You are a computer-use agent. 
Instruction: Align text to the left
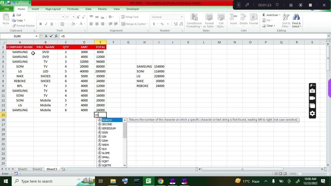(91, 24)
